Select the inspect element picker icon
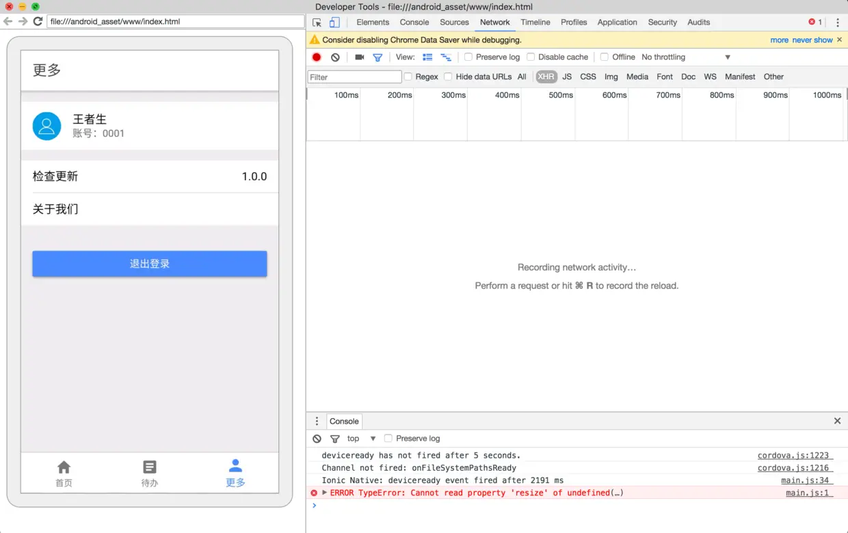The width and height of the screenshot is (848, 533). (x=317, y=23)
